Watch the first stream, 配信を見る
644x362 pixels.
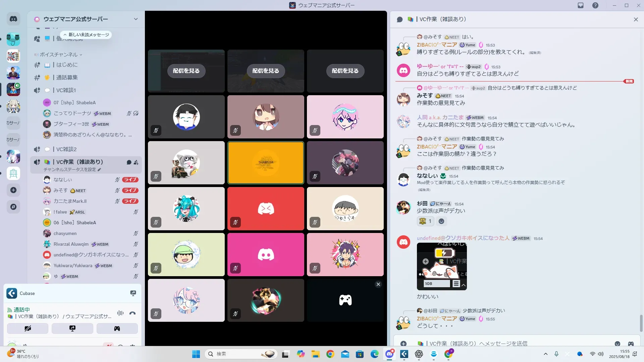[186, 71]
